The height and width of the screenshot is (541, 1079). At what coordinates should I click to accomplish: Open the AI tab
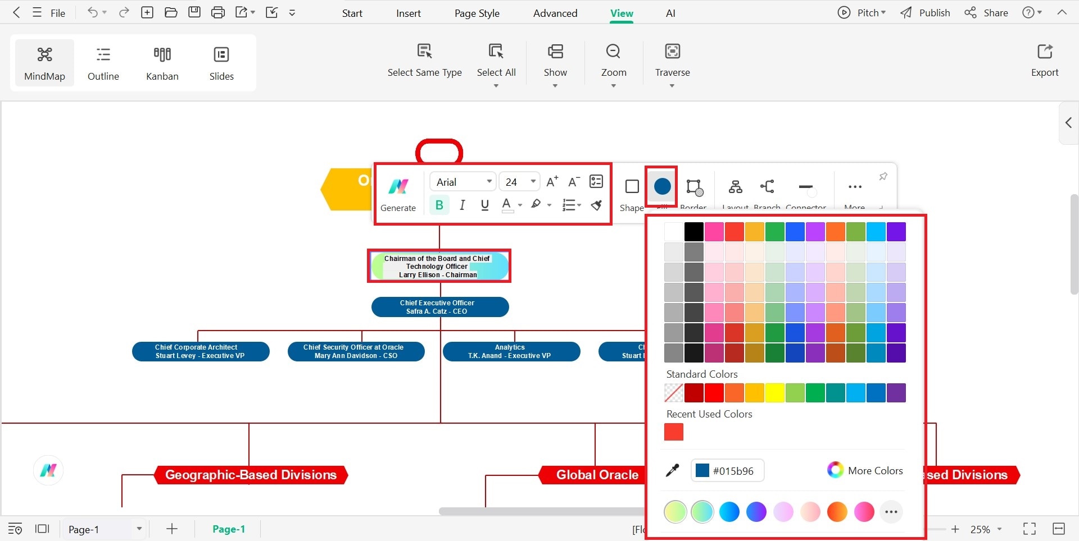click(670, 13)
